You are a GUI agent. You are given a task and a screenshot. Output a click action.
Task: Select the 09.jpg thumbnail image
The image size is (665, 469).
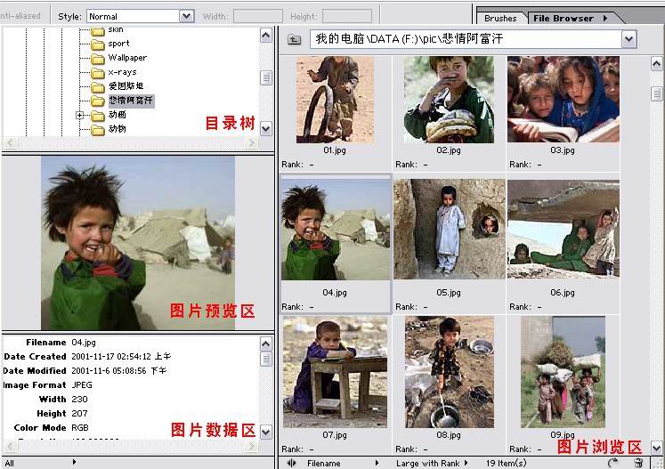[563, 372]
